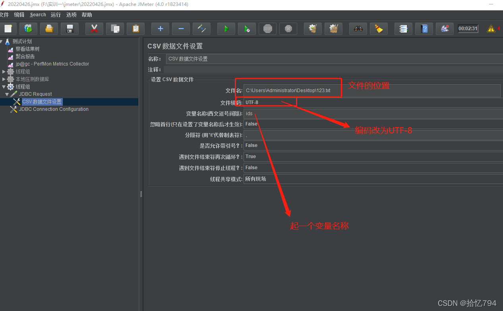Click the 分隔符 delimiter field

click(373, 135)
